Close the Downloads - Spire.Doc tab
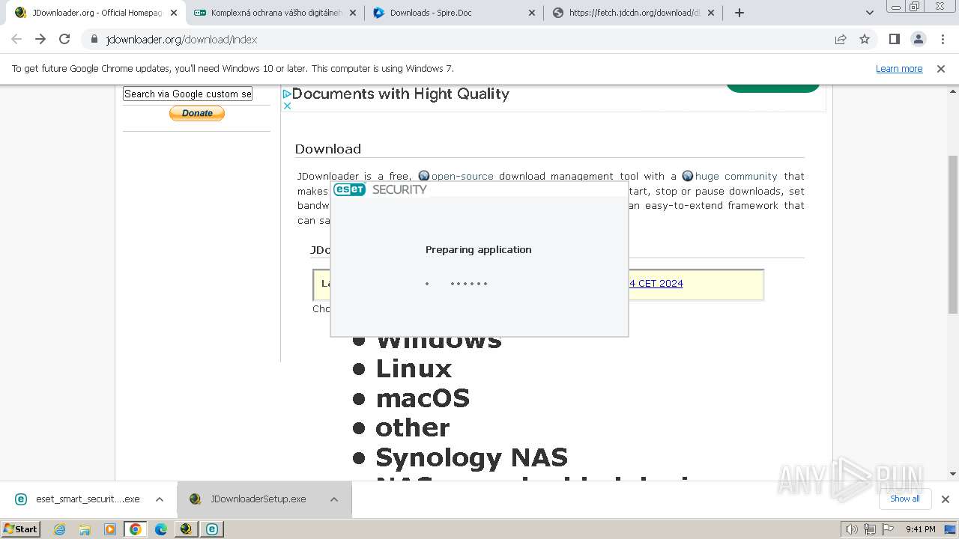This screenshot has width=959, height=539. 532,13
